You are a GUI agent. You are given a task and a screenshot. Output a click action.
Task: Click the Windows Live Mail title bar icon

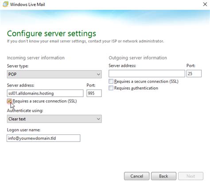tap(5, 4)
